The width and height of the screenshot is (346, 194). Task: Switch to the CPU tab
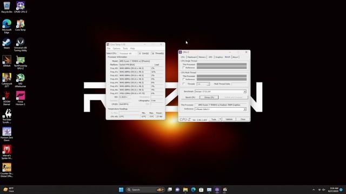[183, 57]
